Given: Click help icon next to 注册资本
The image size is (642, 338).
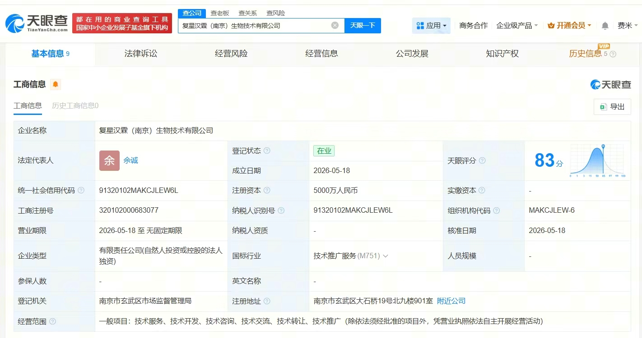Looking at the screenshot, I should (267, 190).
